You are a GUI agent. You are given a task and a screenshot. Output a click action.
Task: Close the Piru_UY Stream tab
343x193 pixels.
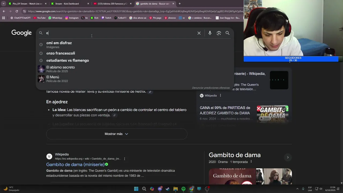coord(46,4)
